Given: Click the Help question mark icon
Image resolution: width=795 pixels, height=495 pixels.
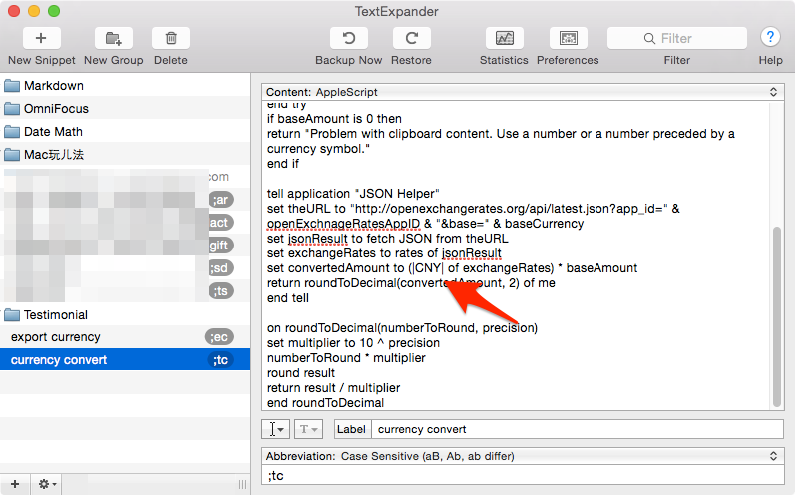Looking at the screenshot, I should 770,38.
